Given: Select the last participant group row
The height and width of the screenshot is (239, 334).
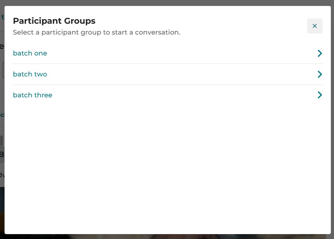Looking at the screenshot, I should coord(168,95).
